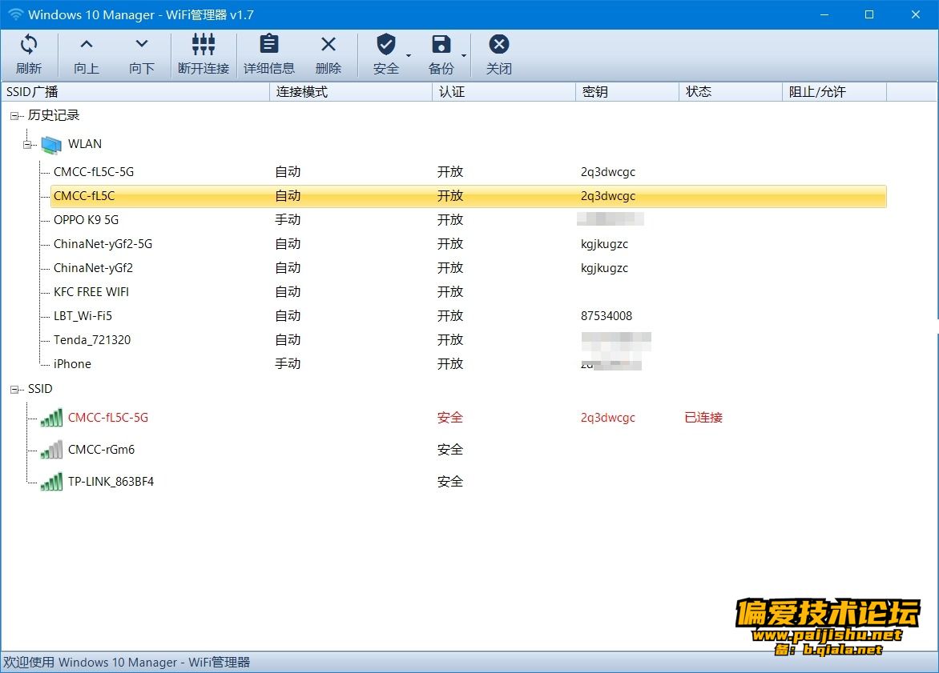939x673 pixels.
Task: Collapse the WLAN tree node
Action: pos(27,144)
